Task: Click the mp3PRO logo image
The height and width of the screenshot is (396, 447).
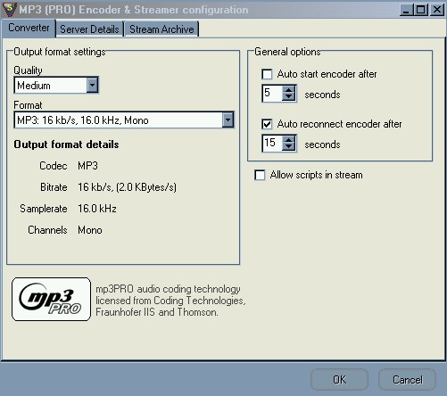Action: [51, 300]
